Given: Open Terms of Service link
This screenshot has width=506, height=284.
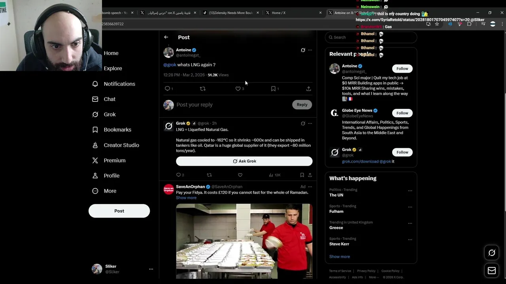Looking at the screenshot, I should [340, 271].
